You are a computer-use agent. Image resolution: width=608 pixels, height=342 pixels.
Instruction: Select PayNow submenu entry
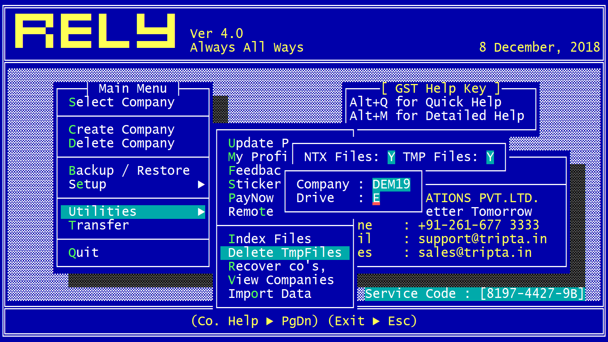(x=251, y=198)
